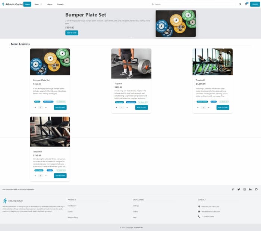Screen dimensions: 261x231
Task: Open Orders link under Useful Links
Action: 135,212
